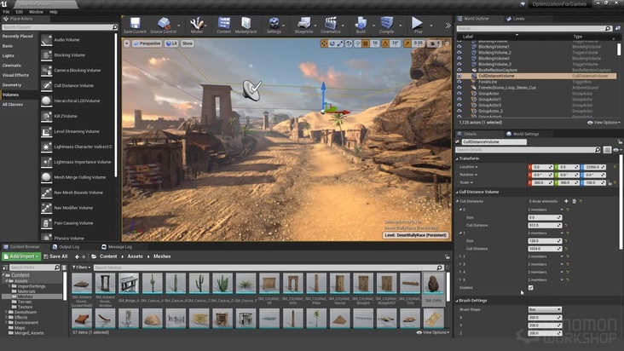
Task: Open Source Control from the toolbar
Action: 163,25
